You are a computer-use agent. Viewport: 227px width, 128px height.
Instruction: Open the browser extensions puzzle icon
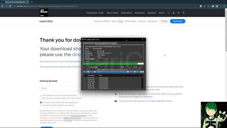coord(213,6)
